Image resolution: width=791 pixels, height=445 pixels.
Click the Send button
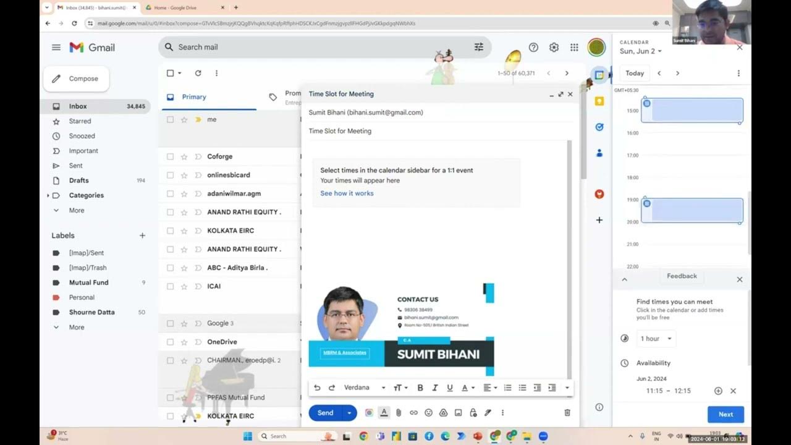coord(326,413)
